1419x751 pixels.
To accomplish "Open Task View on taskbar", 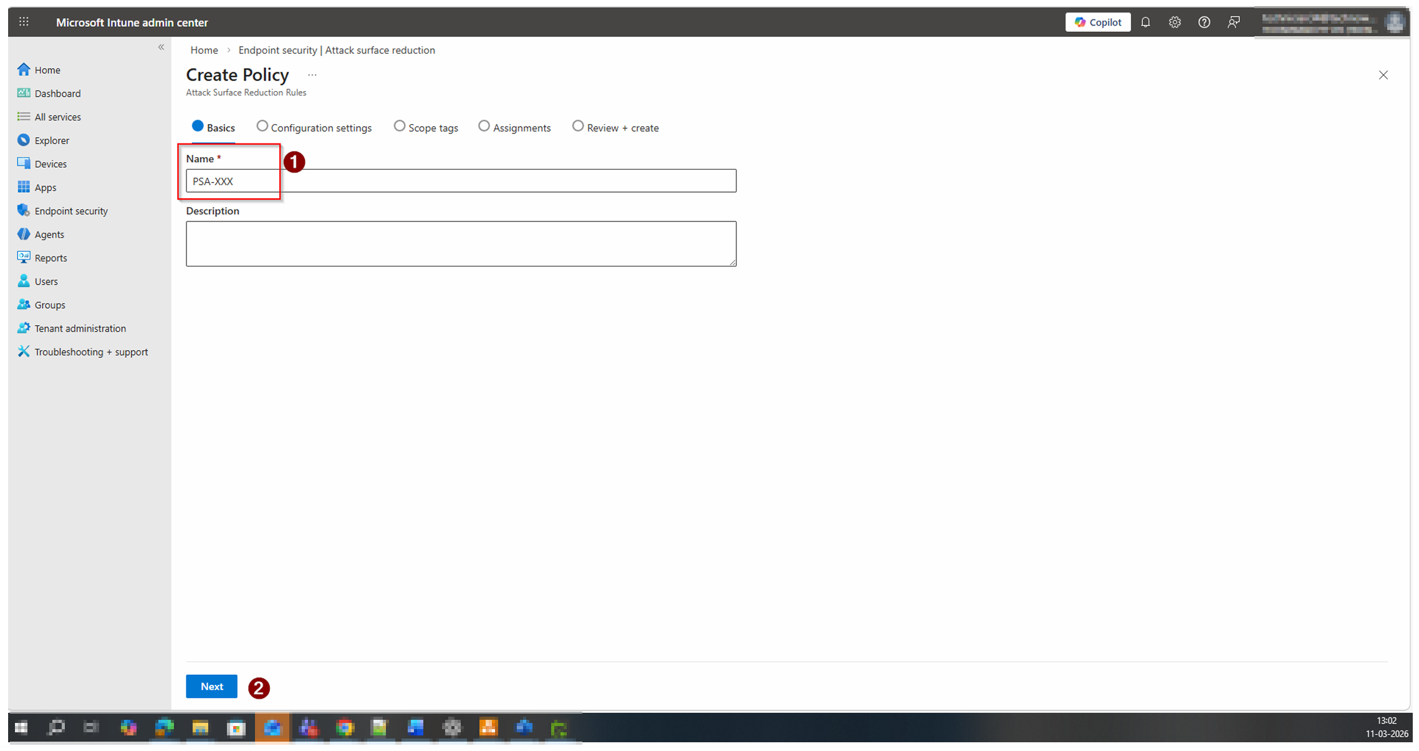I will pos(91,727).
